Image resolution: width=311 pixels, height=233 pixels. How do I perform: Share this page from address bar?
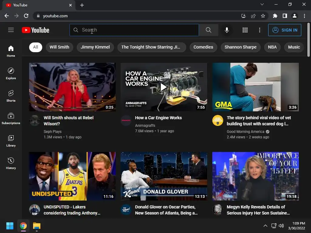(253, 16)
